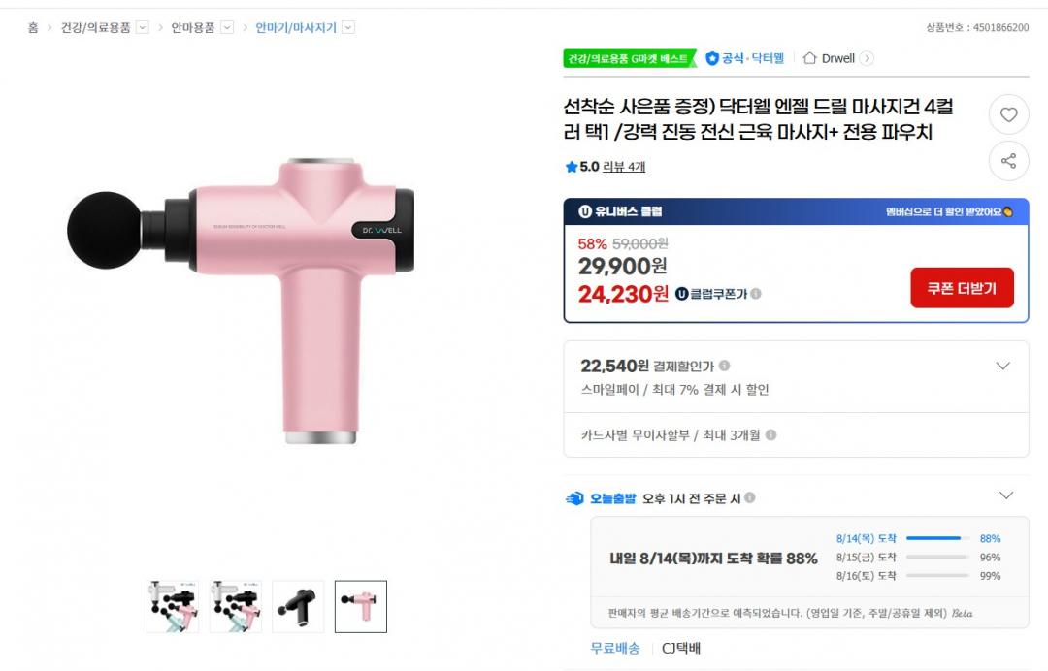Click the info icon next to 결제할인가
Image resolution: width=1048 pixels, height=671 pixels.
pyautogui.click(x=725, y=366)
